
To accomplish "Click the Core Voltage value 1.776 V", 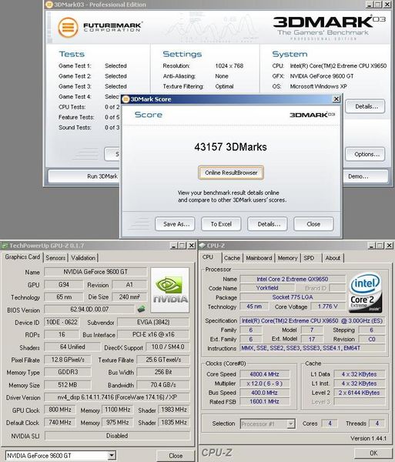I will (327, 306).
